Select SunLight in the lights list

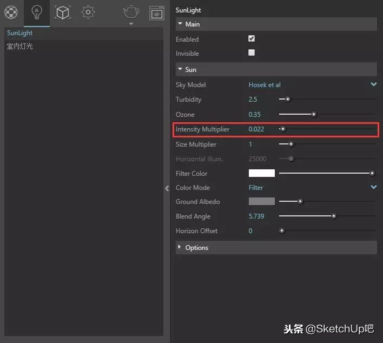[x=84, y=33]
